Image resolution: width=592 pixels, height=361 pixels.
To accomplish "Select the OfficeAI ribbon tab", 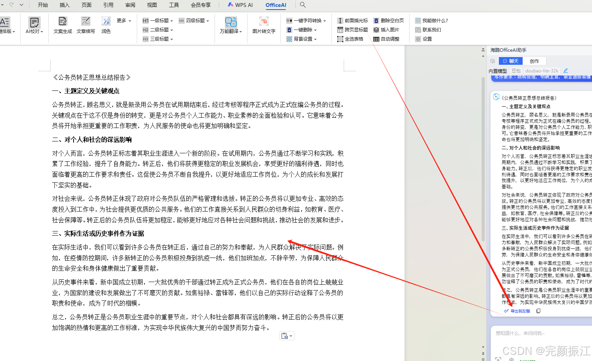I will [x=276, y=5].
